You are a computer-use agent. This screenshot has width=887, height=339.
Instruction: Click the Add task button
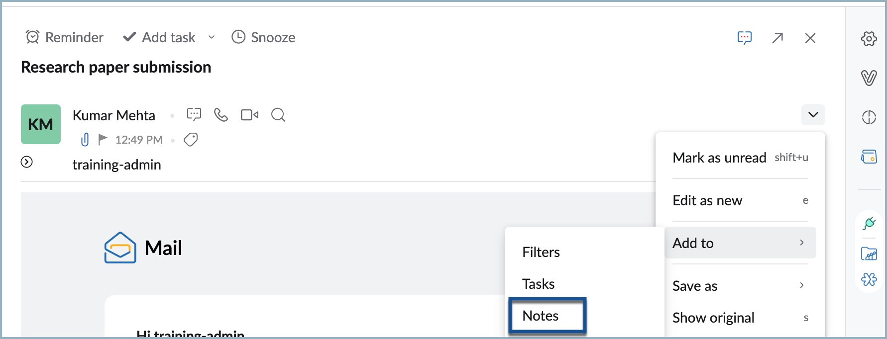coord(159,37)
